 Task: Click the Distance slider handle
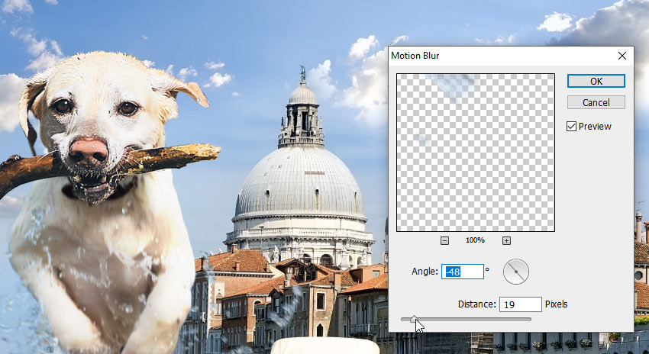414,319
